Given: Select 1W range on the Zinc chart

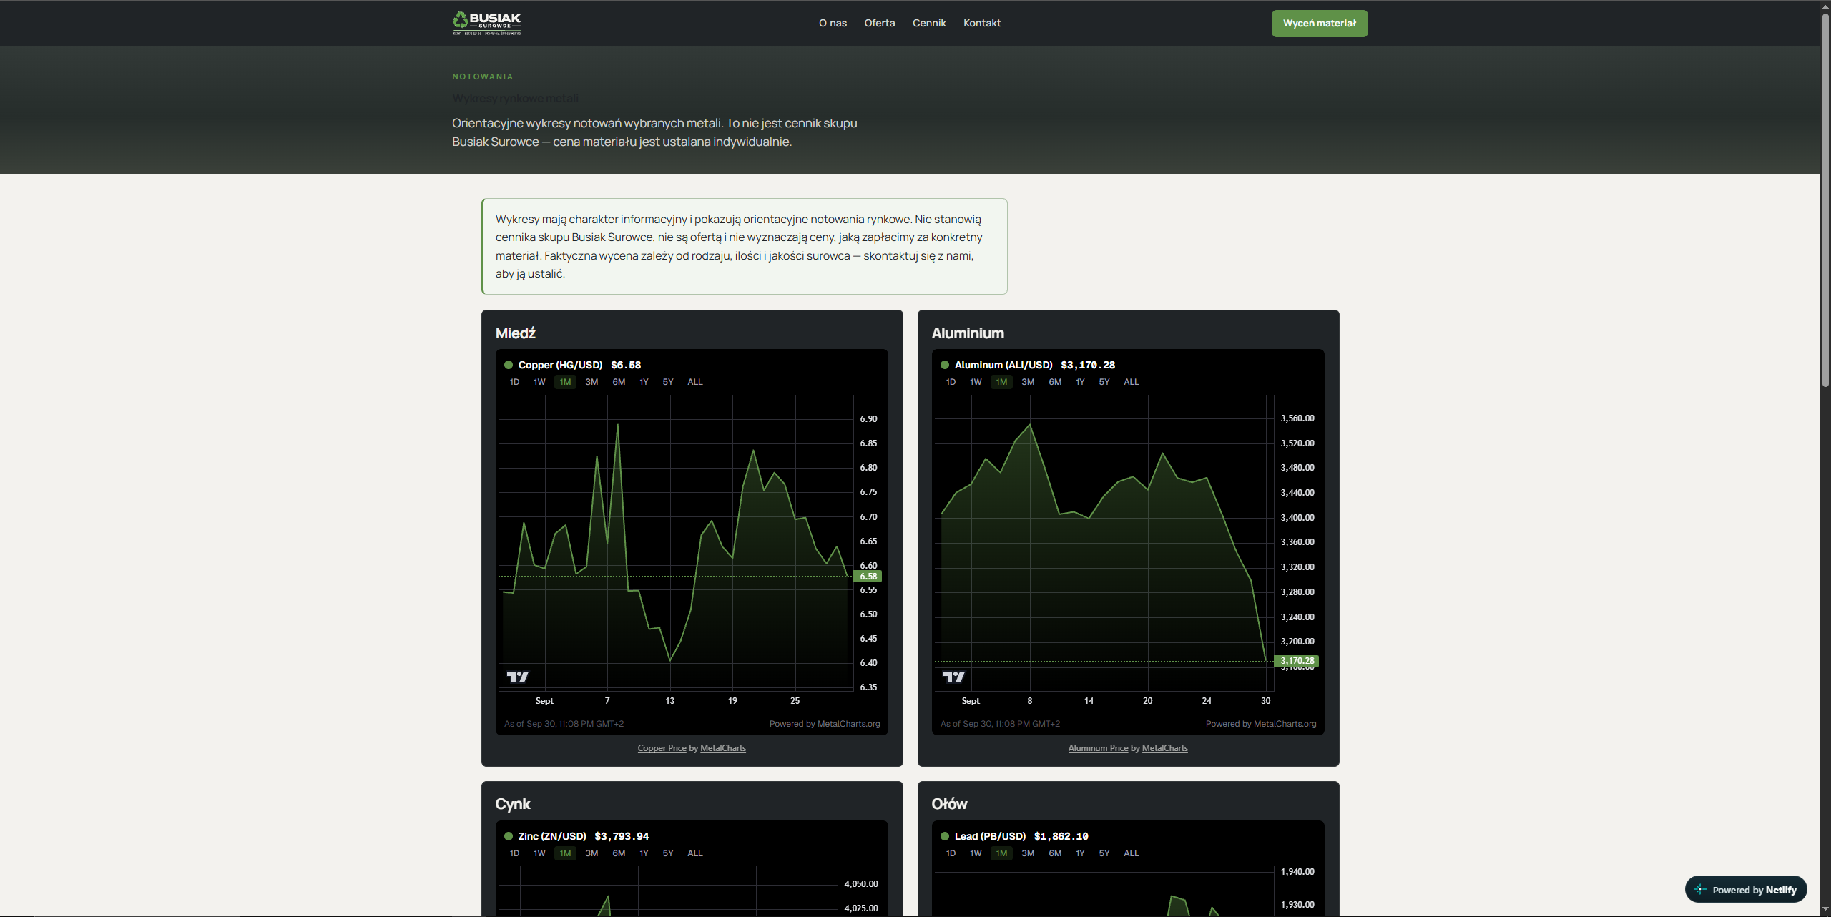Looking at the screenshot, I should [x=539, y=853].
